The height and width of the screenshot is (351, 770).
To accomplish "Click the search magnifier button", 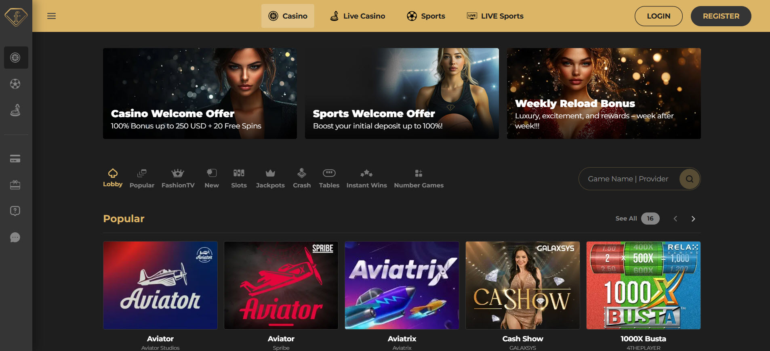I will click(689, 179).
